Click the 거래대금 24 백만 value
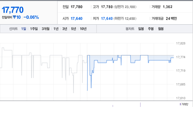 click(171, 18)
